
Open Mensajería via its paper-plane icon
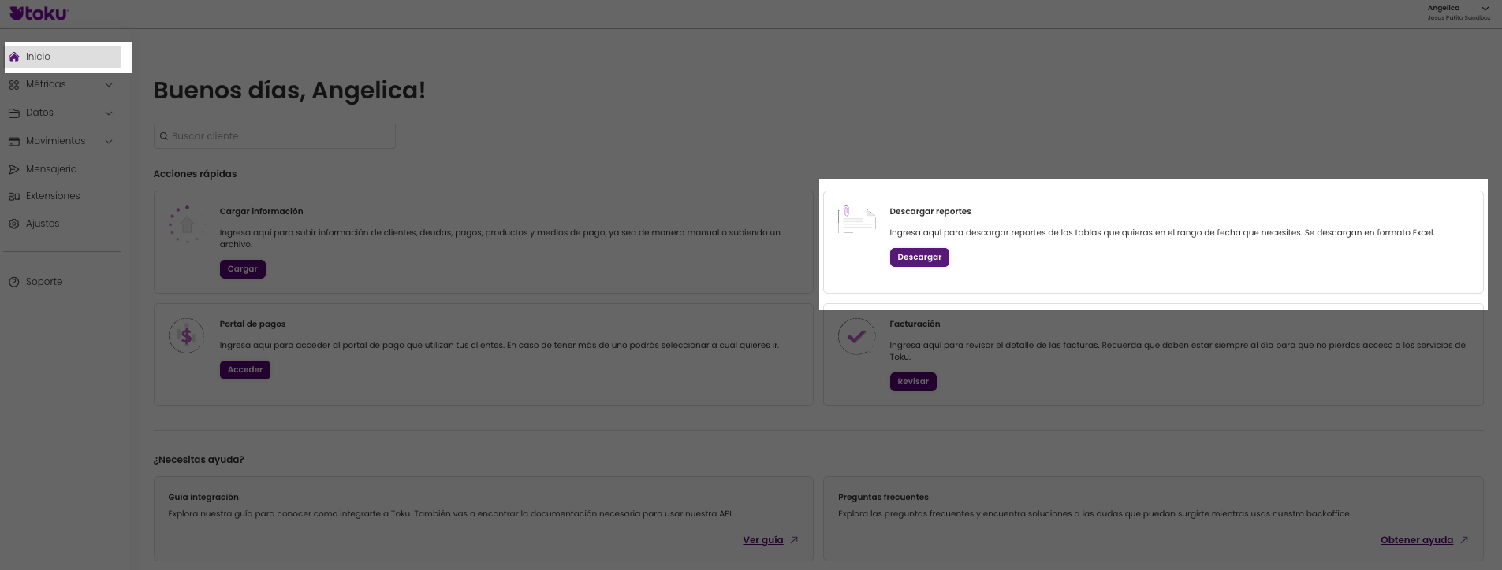[14, 169]
